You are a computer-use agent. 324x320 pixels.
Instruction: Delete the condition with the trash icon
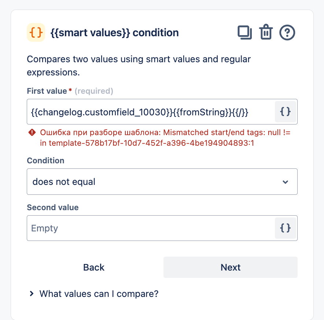coord(266,33)
